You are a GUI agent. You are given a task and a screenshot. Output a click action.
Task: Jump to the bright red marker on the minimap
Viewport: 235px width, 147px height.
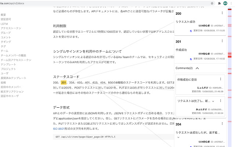[229, 57]
